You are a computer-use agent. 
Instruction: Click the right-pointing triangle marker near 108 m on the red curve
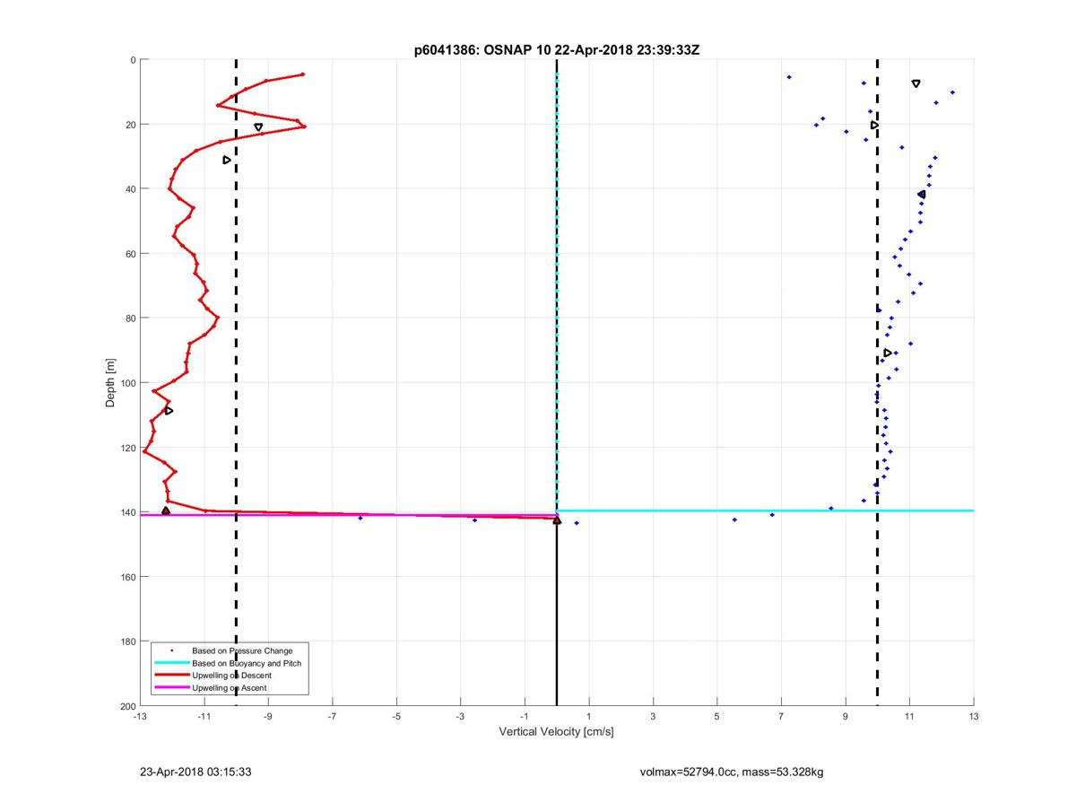point(169,410)
